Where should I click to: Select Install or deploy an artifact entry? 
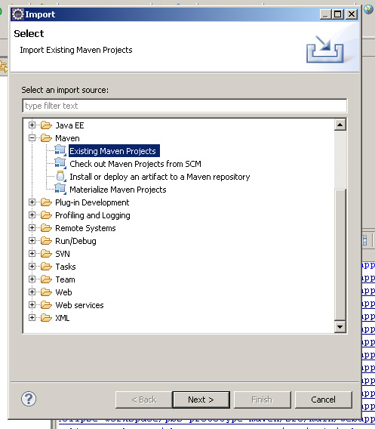coord(160,177)
